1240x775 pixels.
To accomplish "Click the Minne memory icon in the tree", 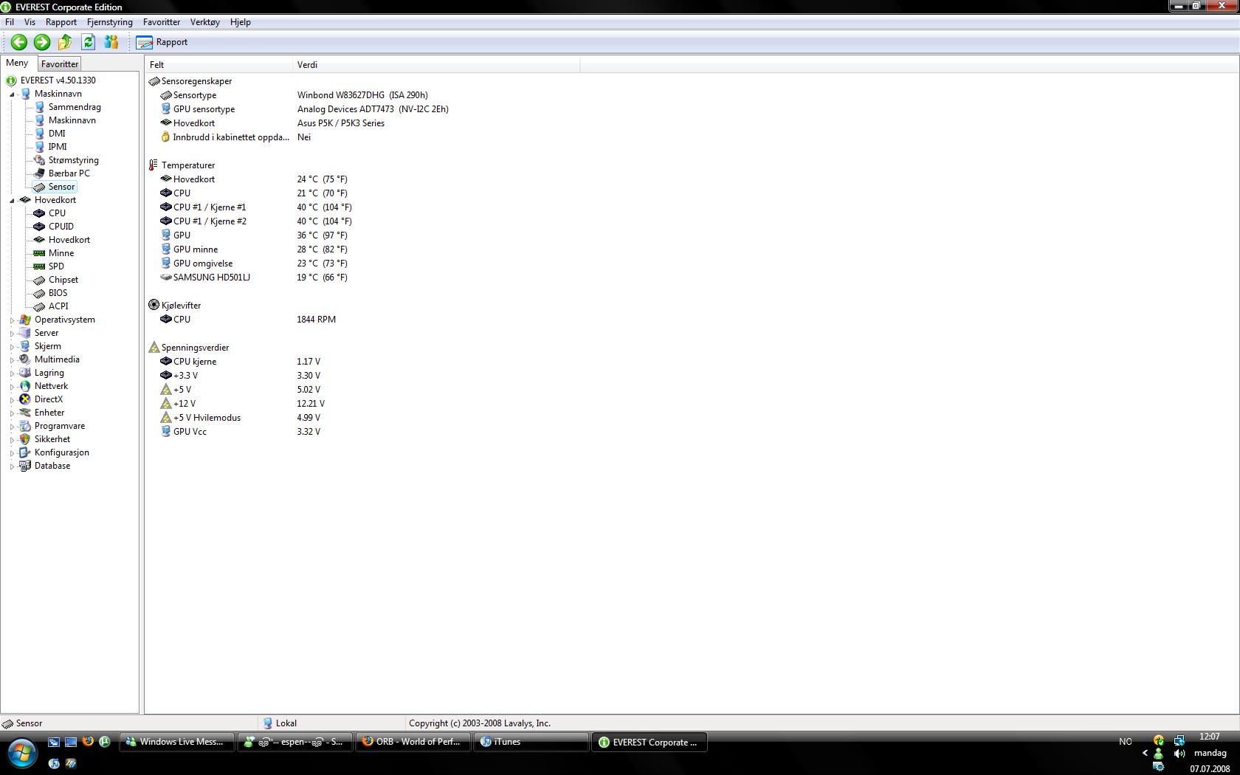I will 39,253.
